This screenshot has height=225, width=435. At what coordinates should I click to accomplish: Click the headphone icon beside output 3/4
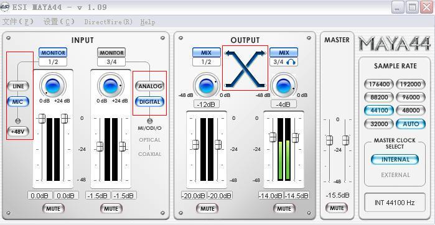tap(291, 62)
